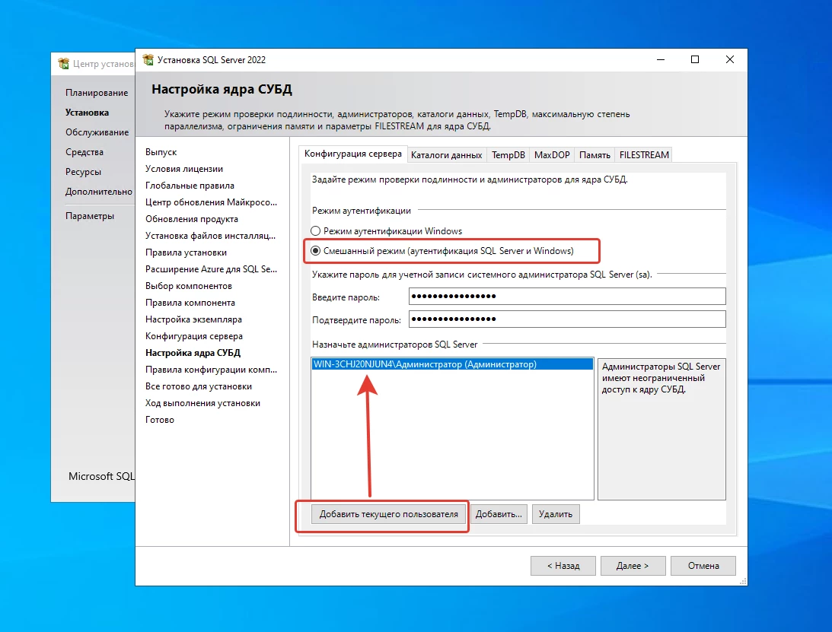Open Обслуживание in Installation Center sidebar
This screenshot has height=632, width=832.
(x=97, y=132)
